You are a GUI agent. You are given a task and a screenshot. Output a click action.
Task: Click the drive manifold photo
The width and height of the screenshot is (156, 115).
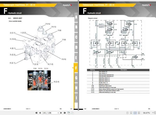39,80
